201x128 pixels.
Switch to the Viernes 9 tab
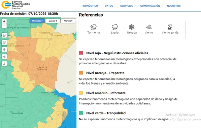click(x=68, y=21)
